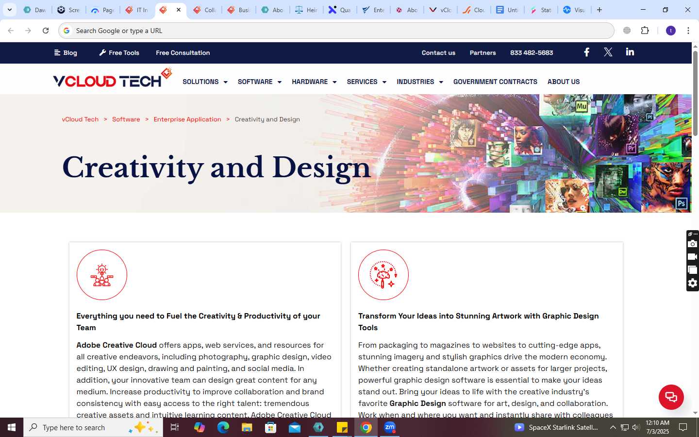699x437 pixels.
Task: Open the Microsoft Store taskbar icon
Action: pyautogui.click(x=271, y=427)
